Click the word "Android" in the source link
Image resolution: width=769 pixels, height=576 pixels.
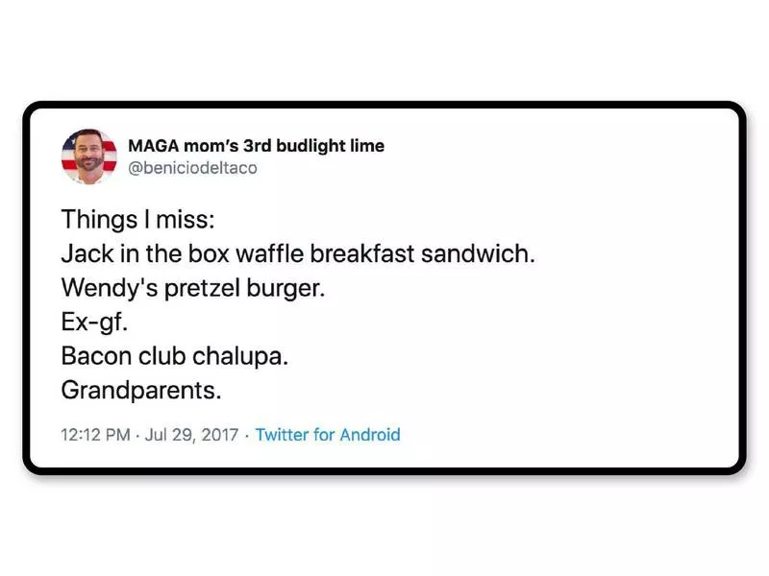pos(369,434)
